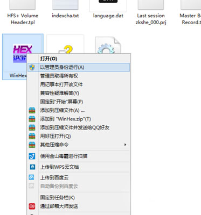Select language.dat file

click(x=108, y=9)
